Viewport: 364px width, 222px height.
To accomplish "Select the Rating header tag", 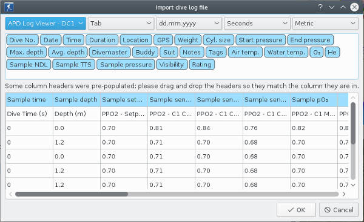I will pyautogui.click(x=202, y=65).
